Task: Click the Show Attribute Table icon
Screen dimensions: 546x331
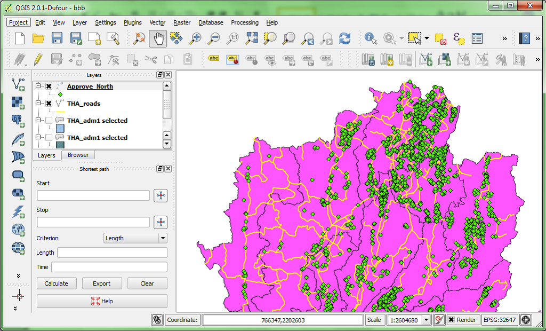Action: click(477, 38)
